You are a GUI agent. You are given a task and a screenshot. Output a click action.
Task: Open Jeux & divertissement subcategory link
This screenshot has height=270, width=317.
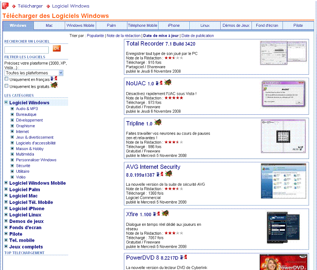[x=35, y=137]
